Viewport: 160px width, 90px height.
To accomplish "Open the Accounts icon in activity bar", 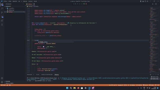I will pyautogui.click(x=2, y=78).
